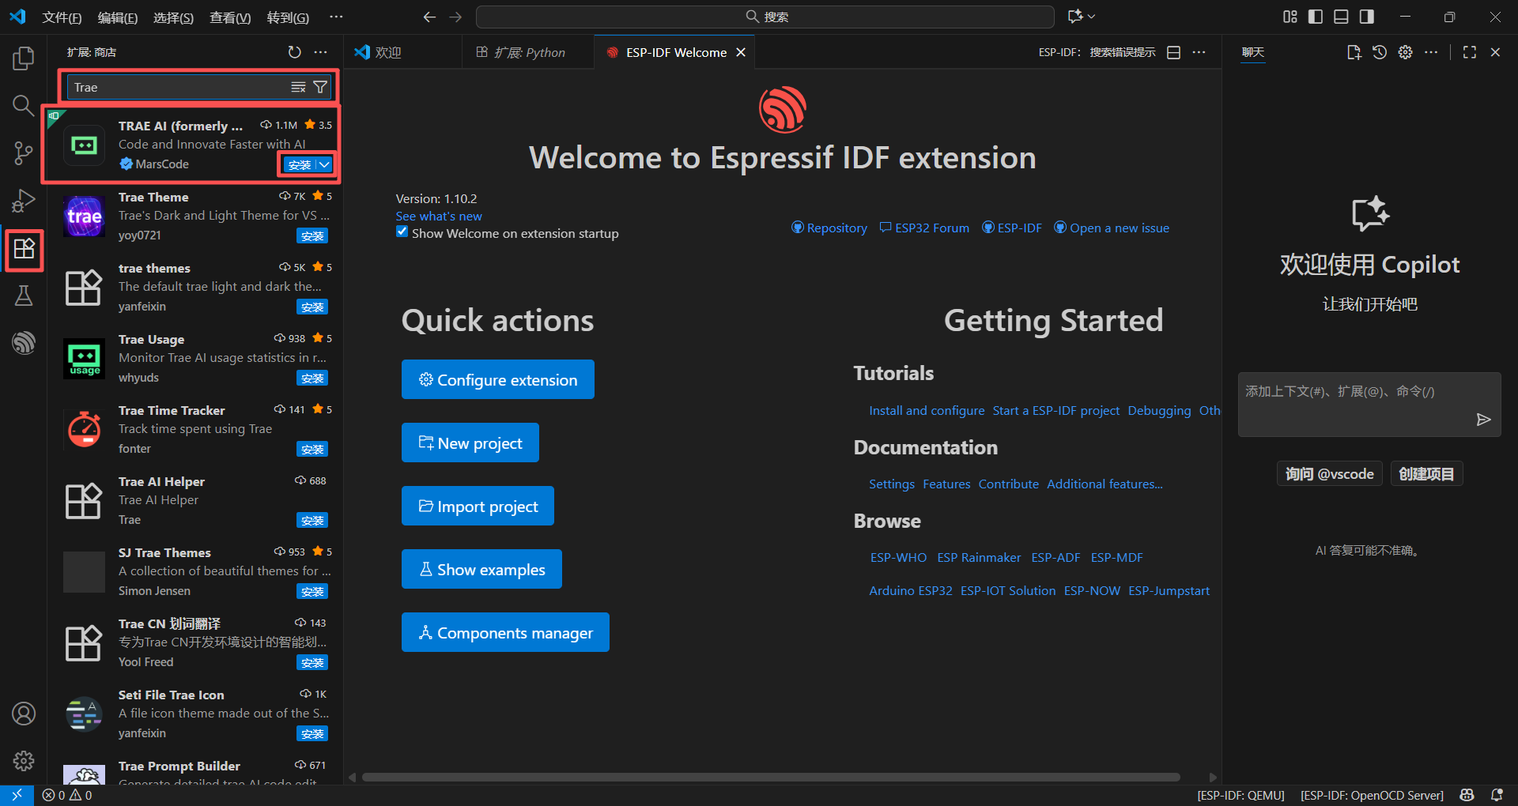The width and height of the screenshot is (1518, 806).
Task: Start a new chat in Copilot panel
Action: click(1354, 52)
